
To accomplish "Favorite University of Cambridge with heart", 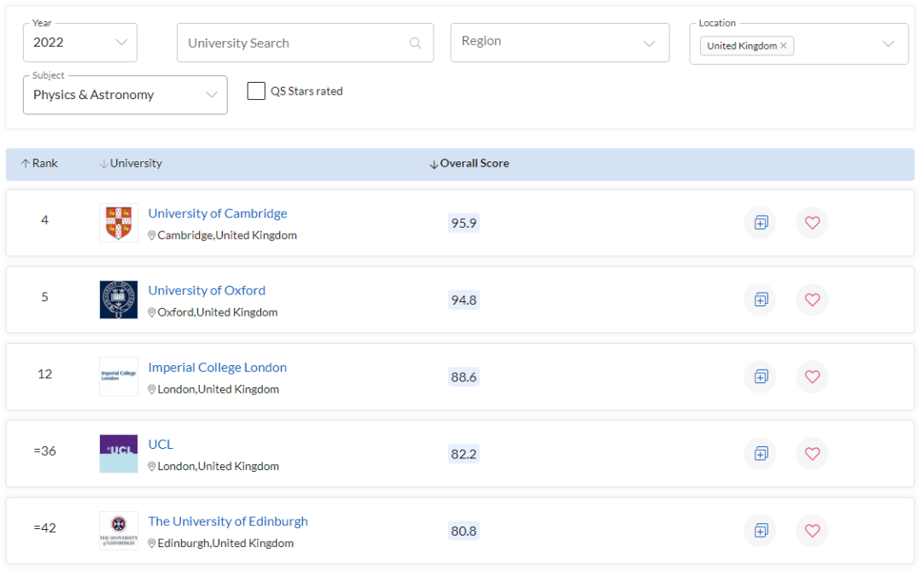I will point(812,223).
